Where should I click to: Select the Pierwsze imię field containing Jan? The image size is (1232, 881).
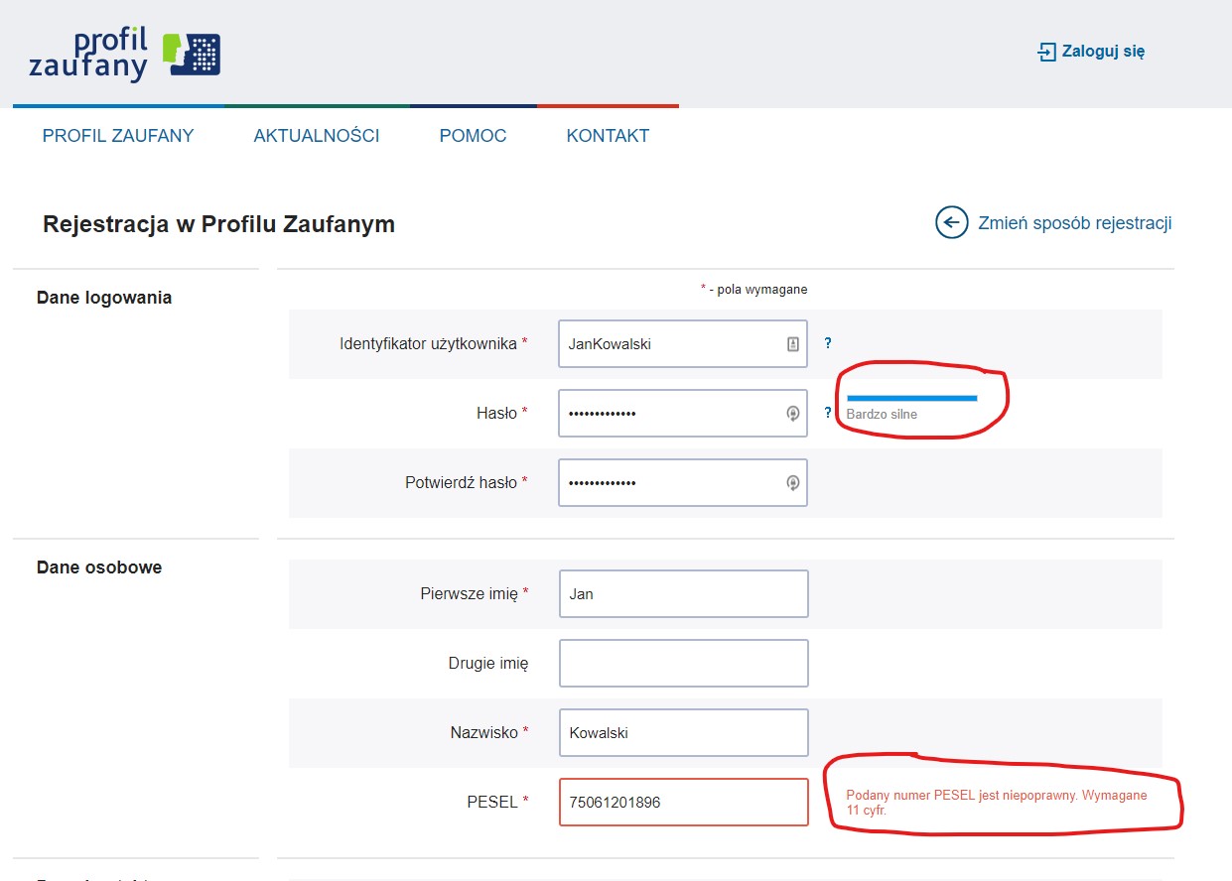[x=683, y=594]
